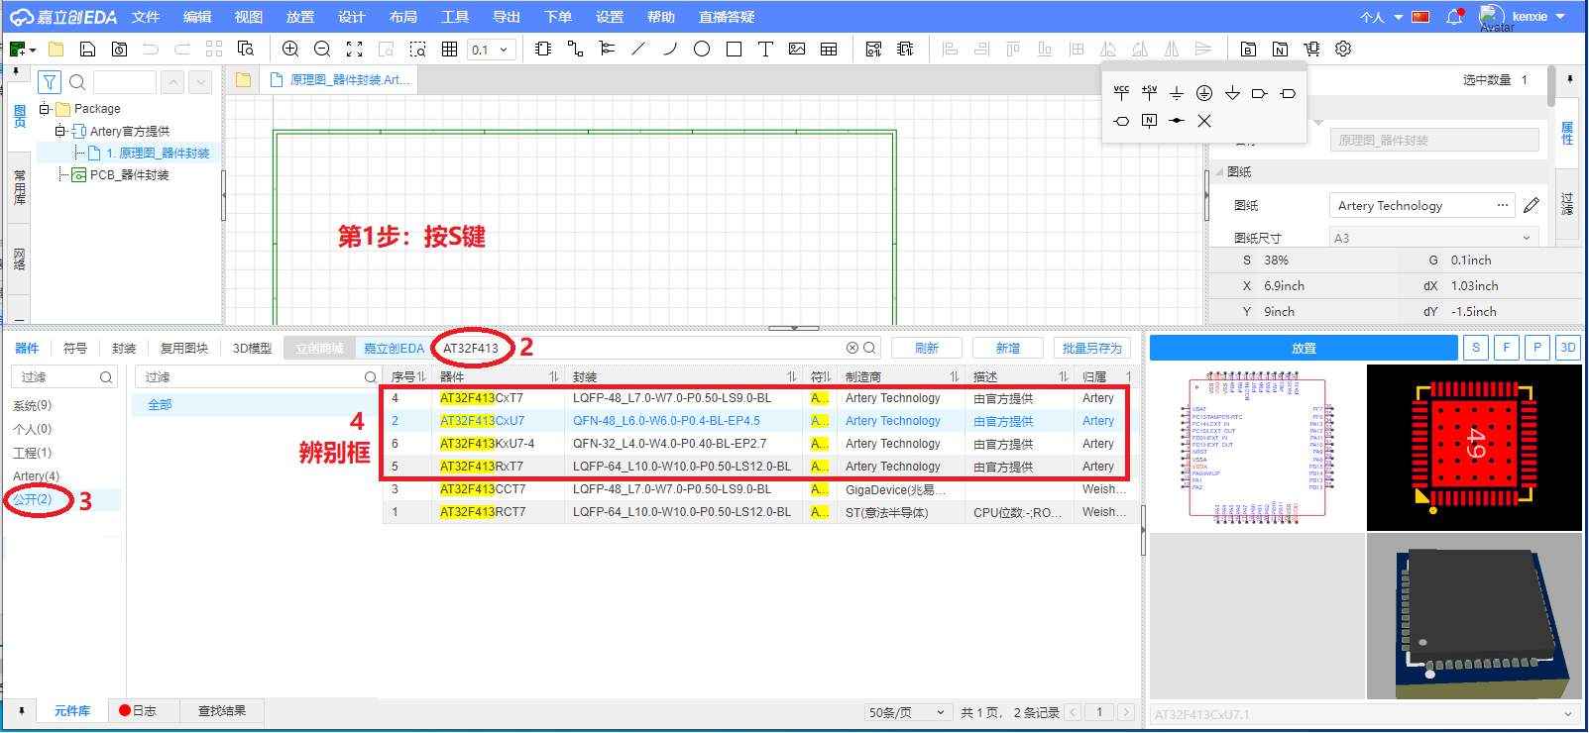Open the 50条/页 page size dropdown
The image size is (1589, 733).
(x=907, y=712)
